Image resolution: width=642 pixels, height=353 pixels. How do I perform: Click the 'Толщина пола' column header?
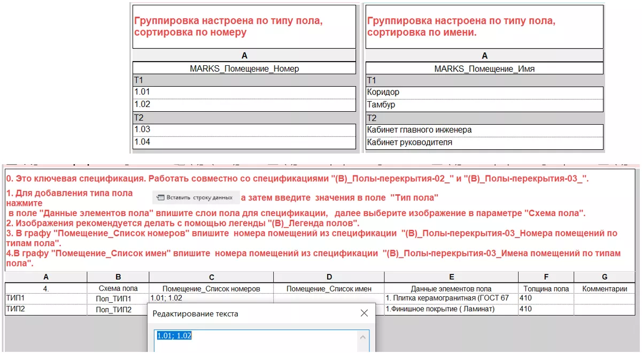(x=545, y=288)
